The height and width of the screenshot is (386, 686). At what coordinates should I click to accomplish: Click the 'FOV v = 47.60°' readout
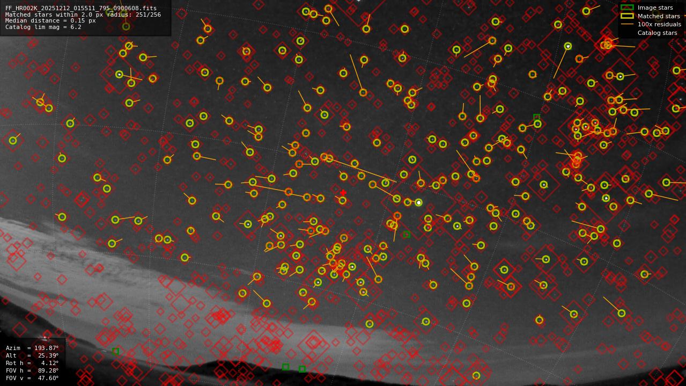click(x=32, y=378)
